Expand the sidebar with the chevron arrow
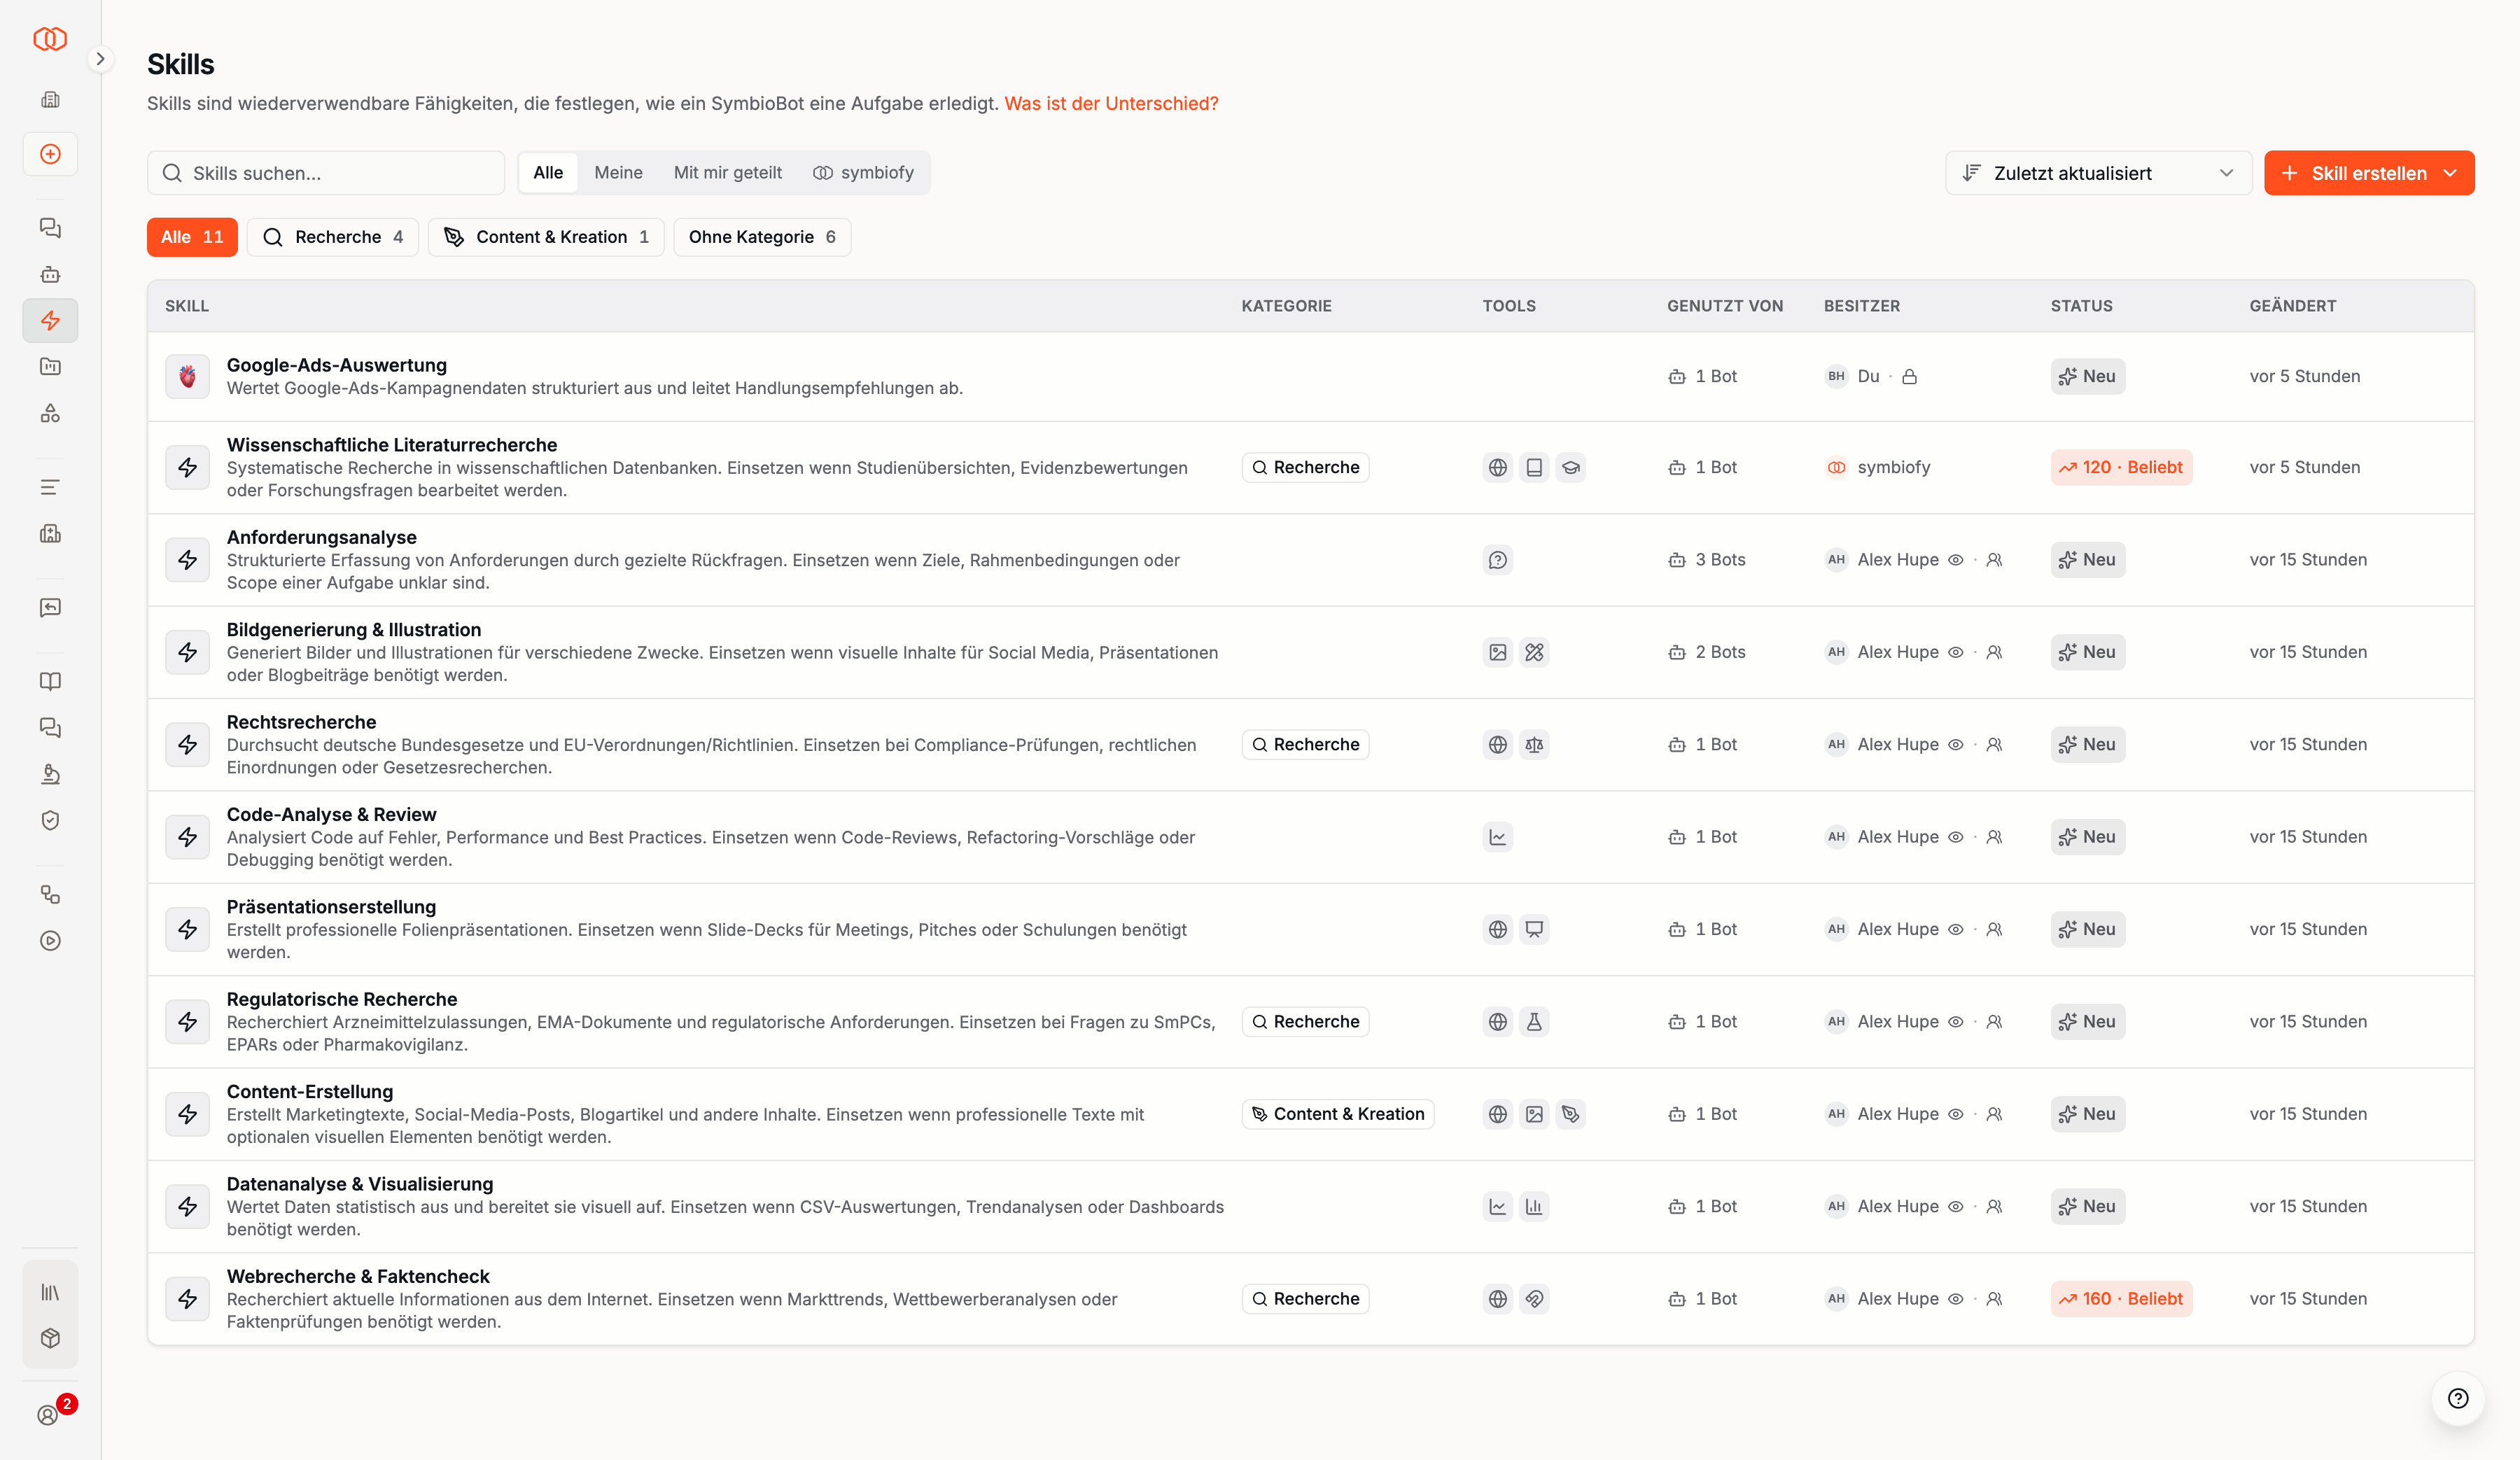The height and width of the screenshot is (1460, 2520). click(x=100, y=59)
